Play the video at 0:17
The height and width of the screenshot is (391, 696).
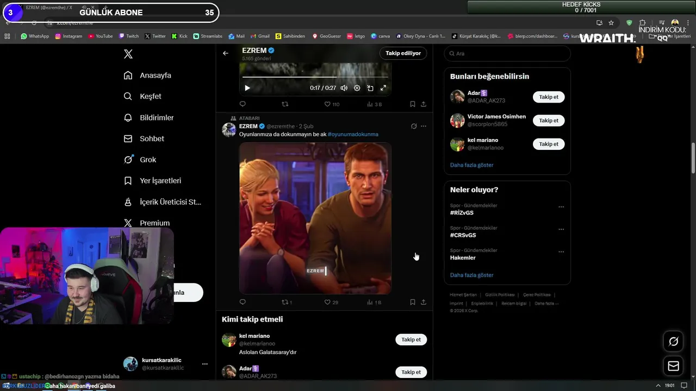point(247,88)
